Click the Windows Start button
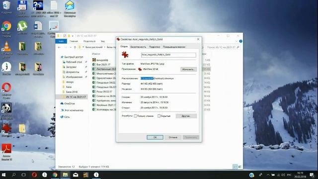 click(3, 175)
